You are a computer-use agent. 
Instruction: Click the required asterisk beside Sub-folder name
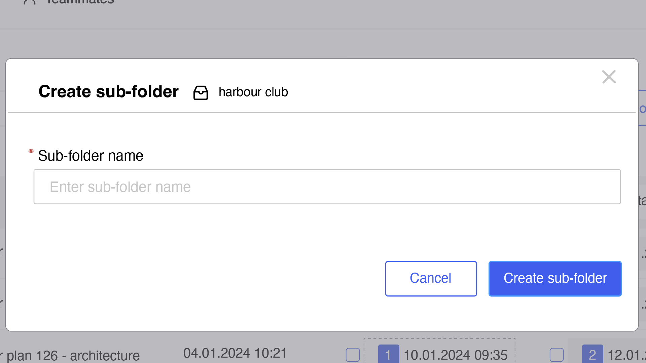[x=31, y=152]
